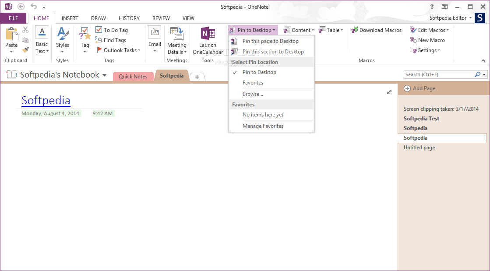
Task: Open the Table macros dropdown
Action: (331, 30)
